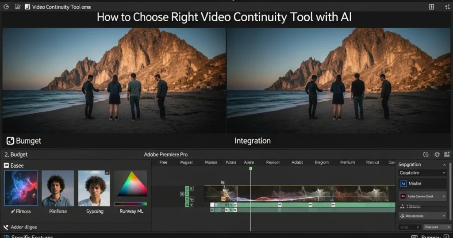Click the Runway ML label

tap(131, 211)
